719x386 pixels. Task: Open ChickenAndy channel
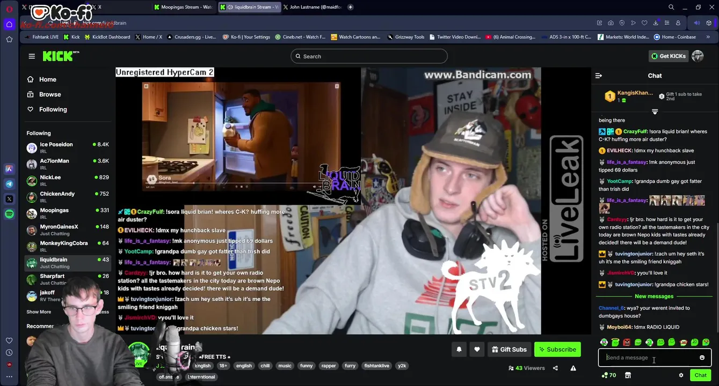(68, 197)
